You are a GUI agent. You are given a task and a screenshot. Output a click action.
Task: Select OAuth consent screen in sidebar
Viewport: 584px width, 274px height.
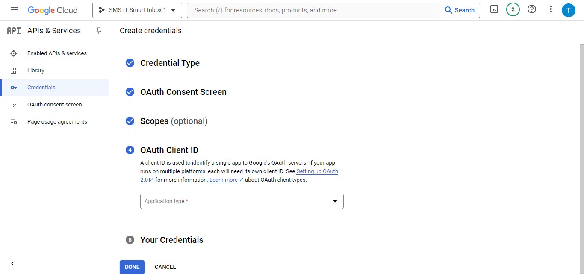pos(54,105)
